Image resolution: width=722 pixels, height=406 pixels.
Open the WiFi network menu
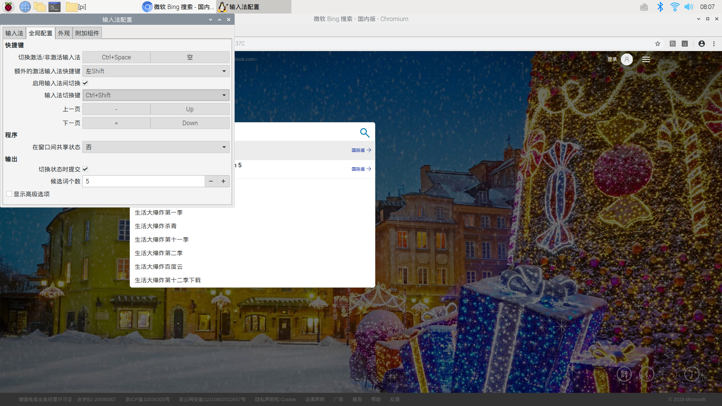point(675,7)
